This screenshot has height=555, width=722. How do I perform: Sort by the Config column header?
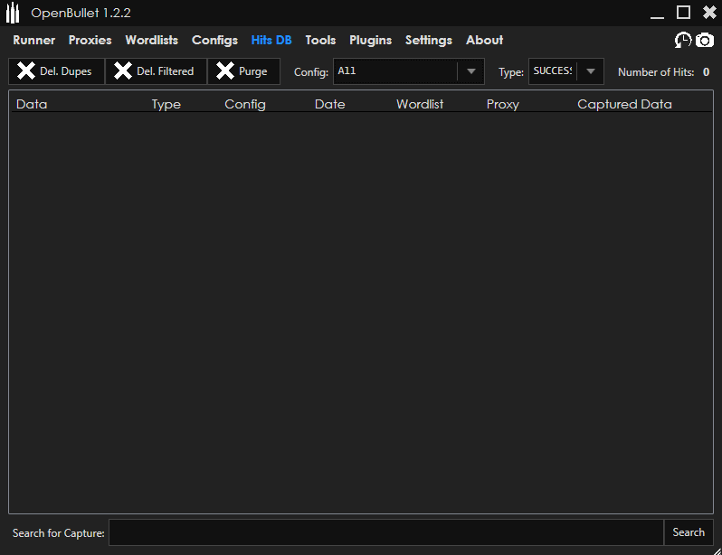245,105
